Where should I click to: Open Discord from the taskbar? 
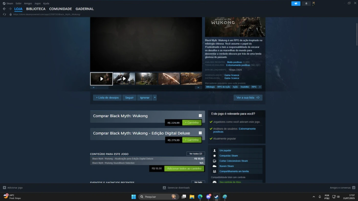(208, 197)
